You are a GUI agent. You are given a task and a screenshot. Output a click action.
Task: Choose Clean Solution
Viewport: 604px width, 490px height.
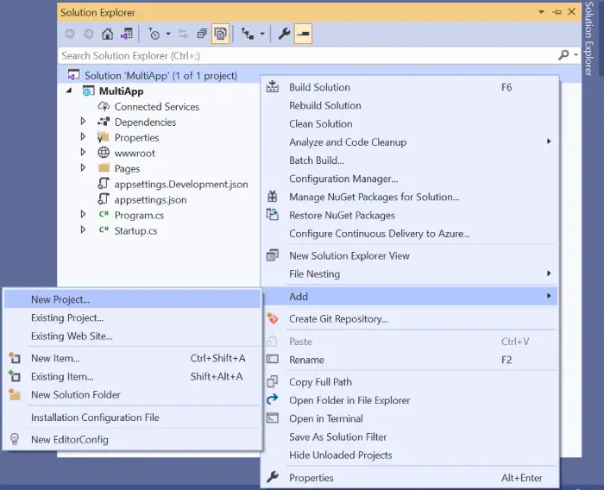(x=410, y=124)
